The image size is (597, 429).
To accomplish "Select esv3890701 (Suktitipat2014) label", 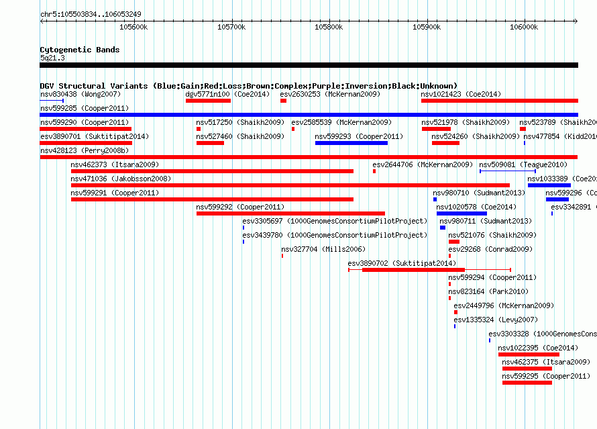I will [x=95, y=136].
